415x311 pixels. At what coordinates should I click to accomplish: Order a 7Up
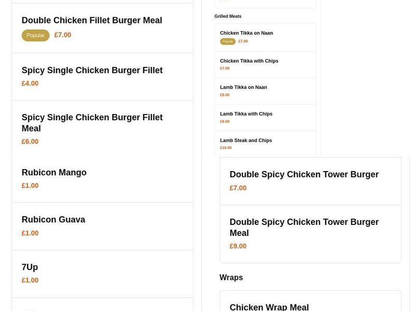(x=30, y=267)
